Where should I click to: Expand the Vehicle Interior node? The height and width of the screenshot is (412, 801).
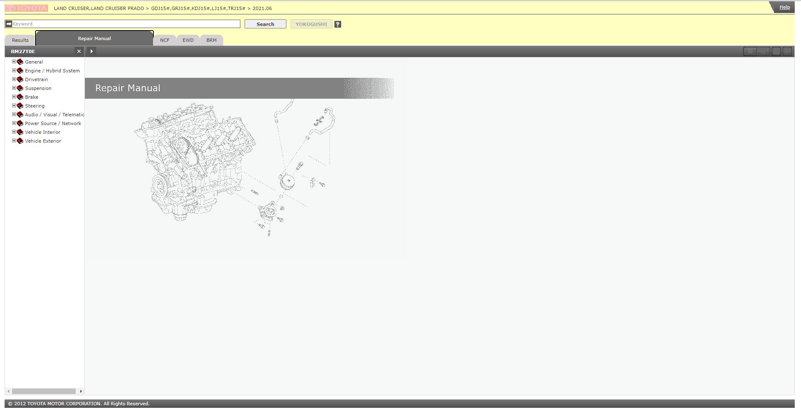click(x=14, y=132)
